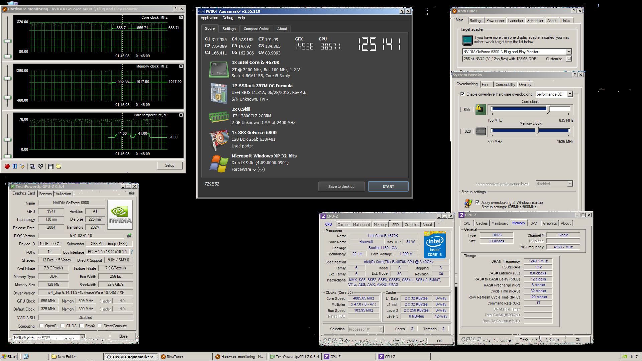Click the motherboard image in Aquamark
Image resolution: width=642 pixels, height=361 pixels.
(x=219, y=93)
